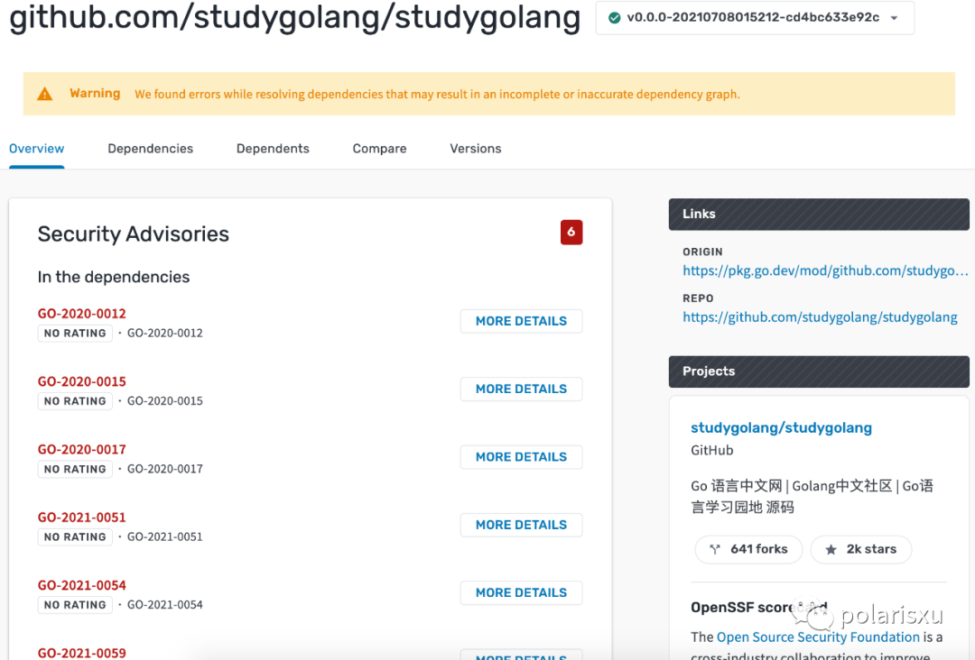
Task: Open the v0.0.0-20210708015212 version dropdown
Action: pyautogui.click(x=754, y=18)
